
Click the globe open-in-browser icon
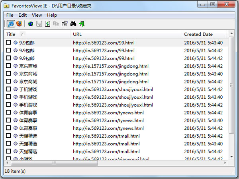[31, 24]
